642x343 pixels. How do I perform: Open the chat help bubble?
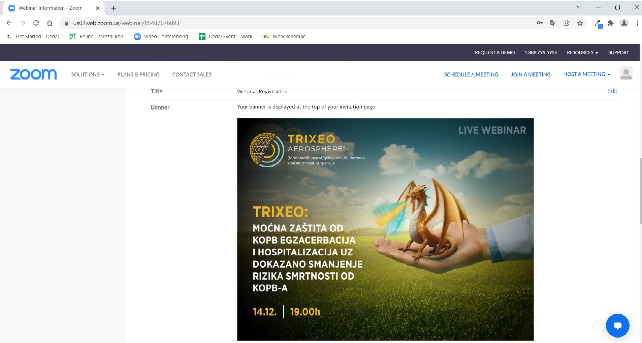(x=617, y=325)
